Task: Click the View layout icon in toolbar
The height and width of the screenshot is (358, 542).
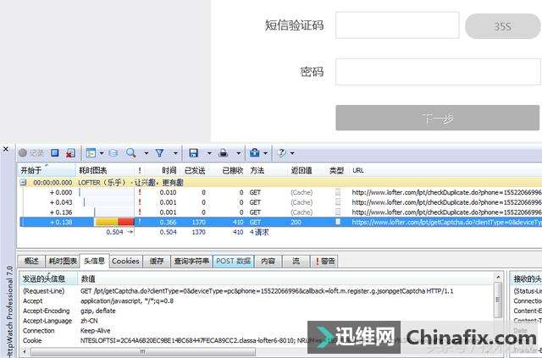Action: click(91, 152)
